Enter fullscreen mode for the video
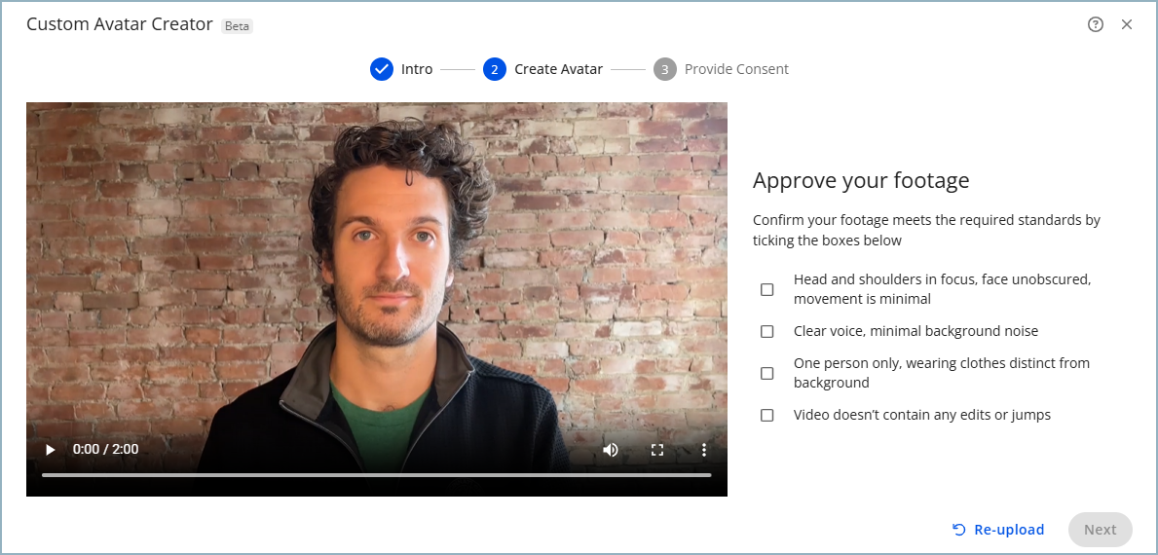 (657, 450)
